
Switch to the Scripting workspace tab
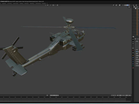[x=44, y=3]
